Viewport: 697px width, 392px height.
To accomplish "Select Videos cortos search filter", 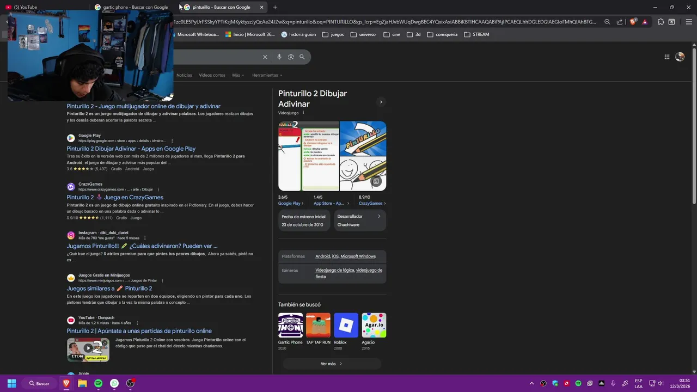I will (x=212, y=75).
